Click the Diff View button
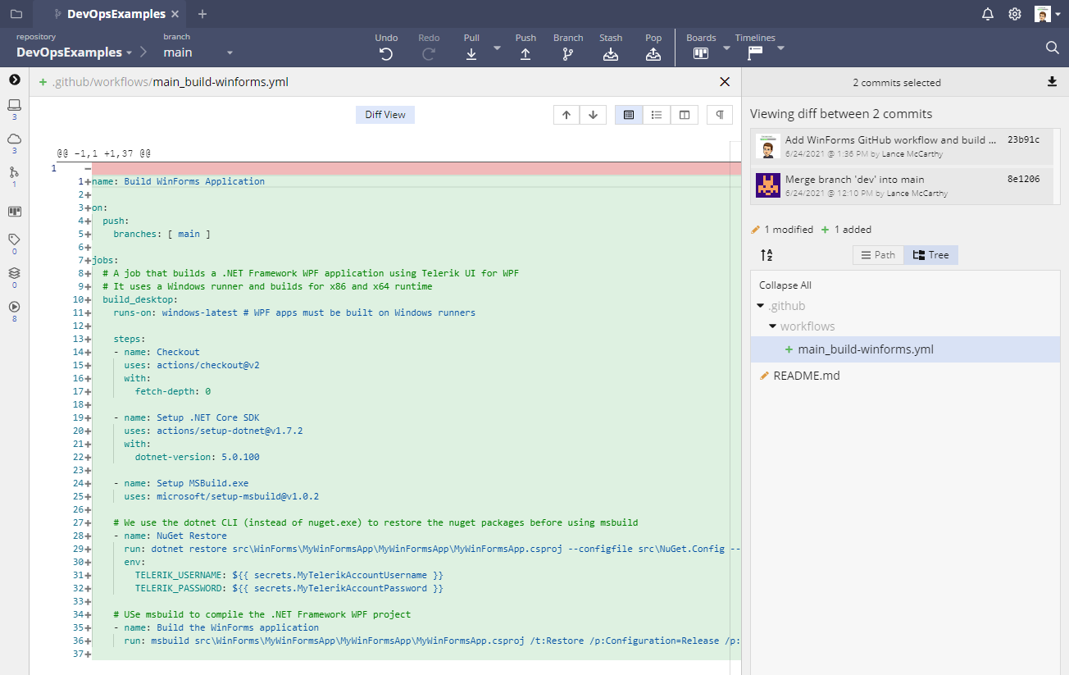The height and width of the screenshot is (675, 1069). coord(384,115)
